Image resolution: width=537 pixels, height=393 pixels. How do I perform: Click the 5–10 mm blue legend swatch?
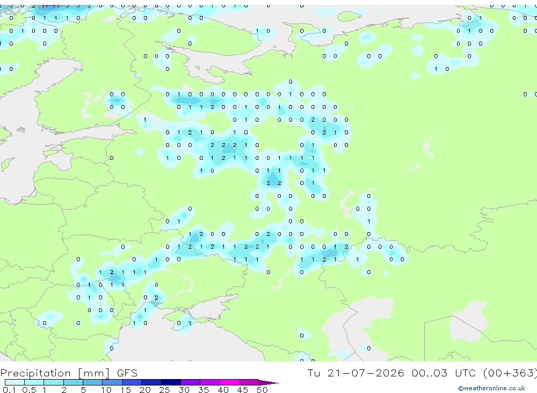click(92, 382)
